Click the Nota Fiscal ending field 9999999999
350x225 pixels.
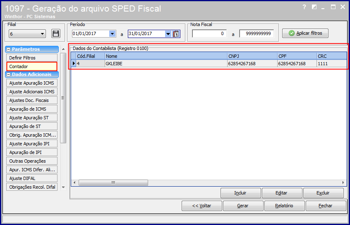click(x=257, y=33)
